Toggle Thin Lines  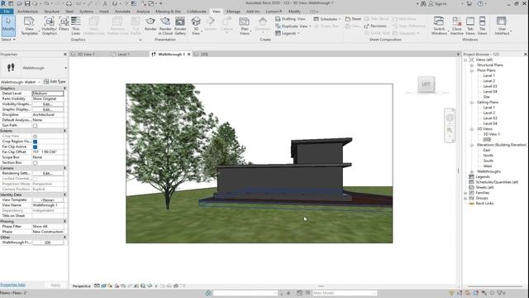tap(75, 26)
